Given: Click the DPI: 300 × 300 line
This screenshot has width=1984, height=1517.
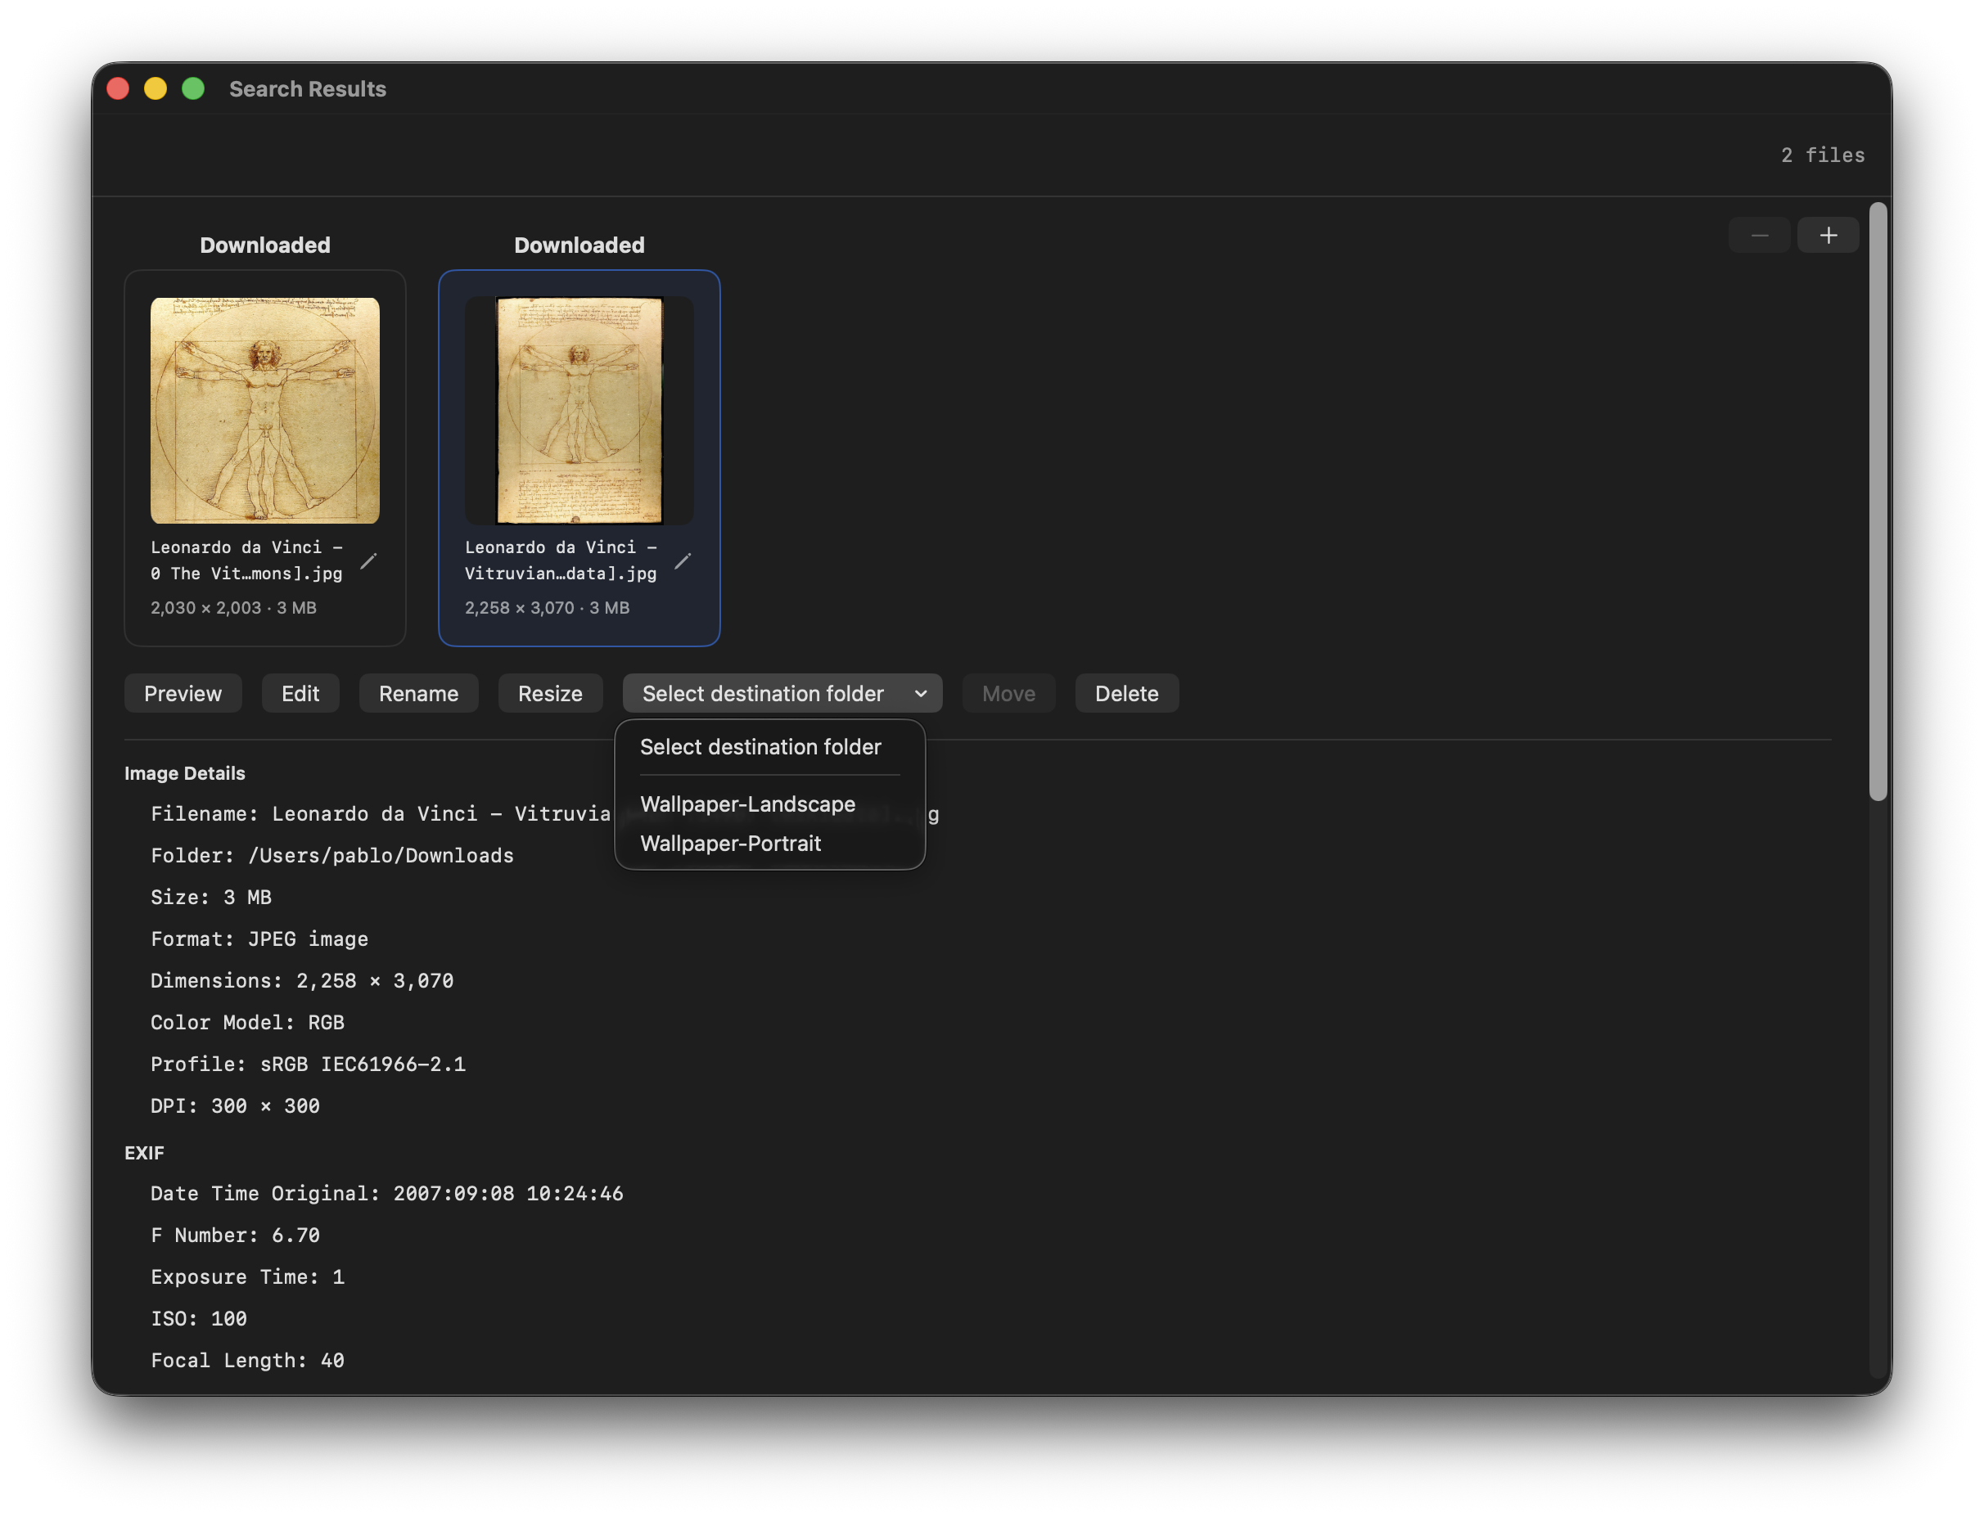Looking at the screenshot, I should tap(236, 1106).
